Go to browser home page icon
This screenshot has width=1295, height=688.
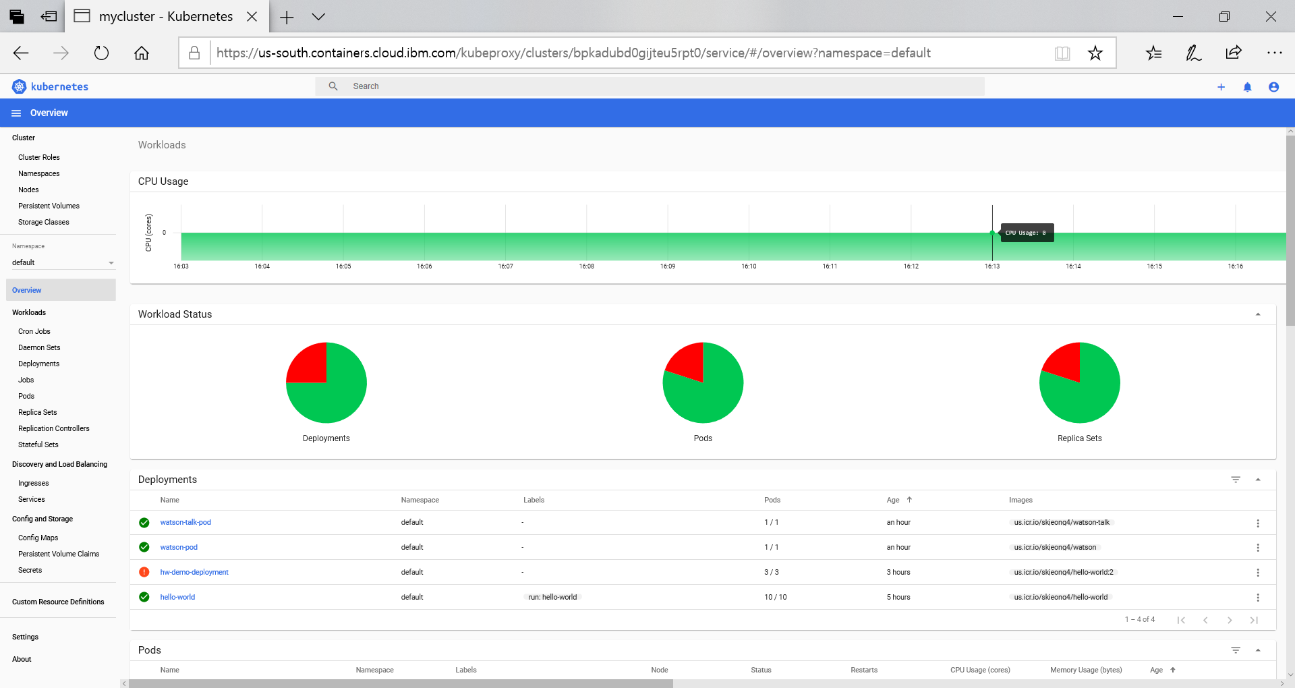coord(142,53)
